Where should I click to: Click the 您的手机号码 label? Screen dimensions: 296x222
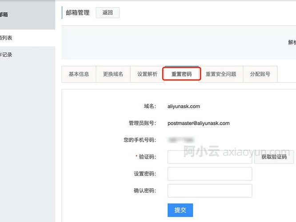pos(140,140)
